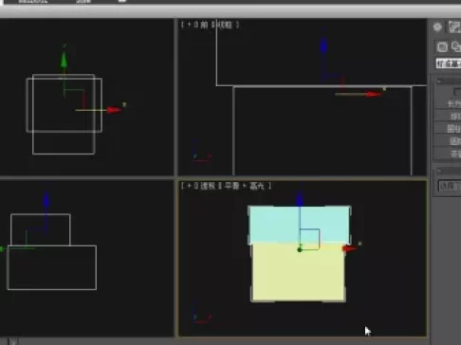Click the third object type button 圆柱体

tap(448, 129)
